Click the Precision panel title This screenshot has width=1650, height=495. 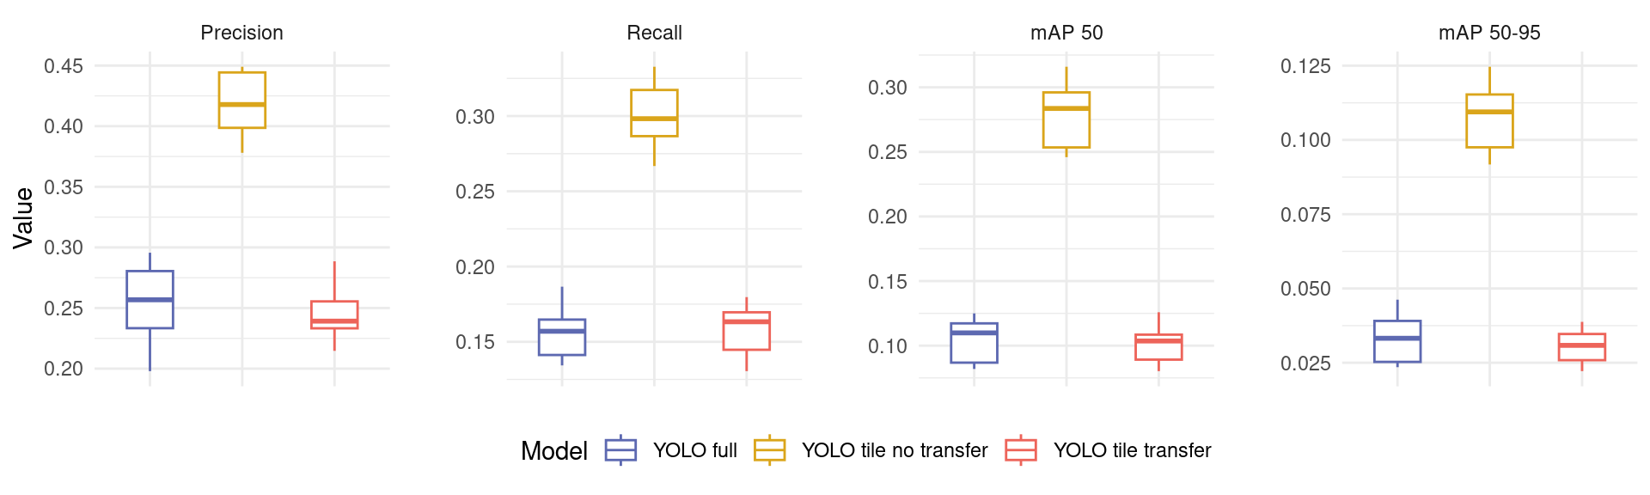pos(241,33)
